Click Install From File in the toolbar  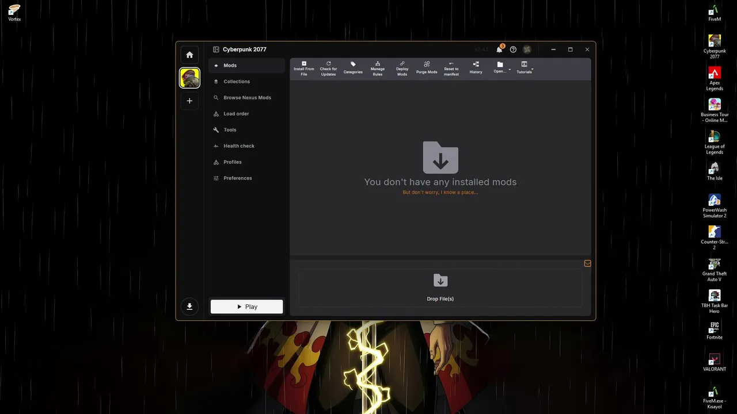pos(304,68)
